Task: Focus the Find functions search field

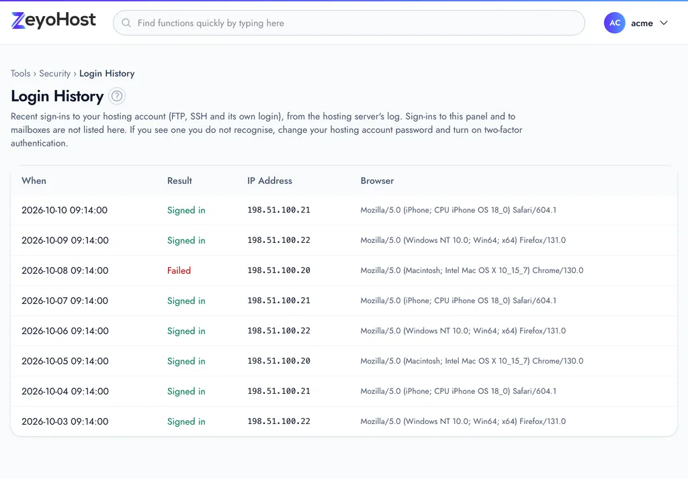Action: coord(349,23)
